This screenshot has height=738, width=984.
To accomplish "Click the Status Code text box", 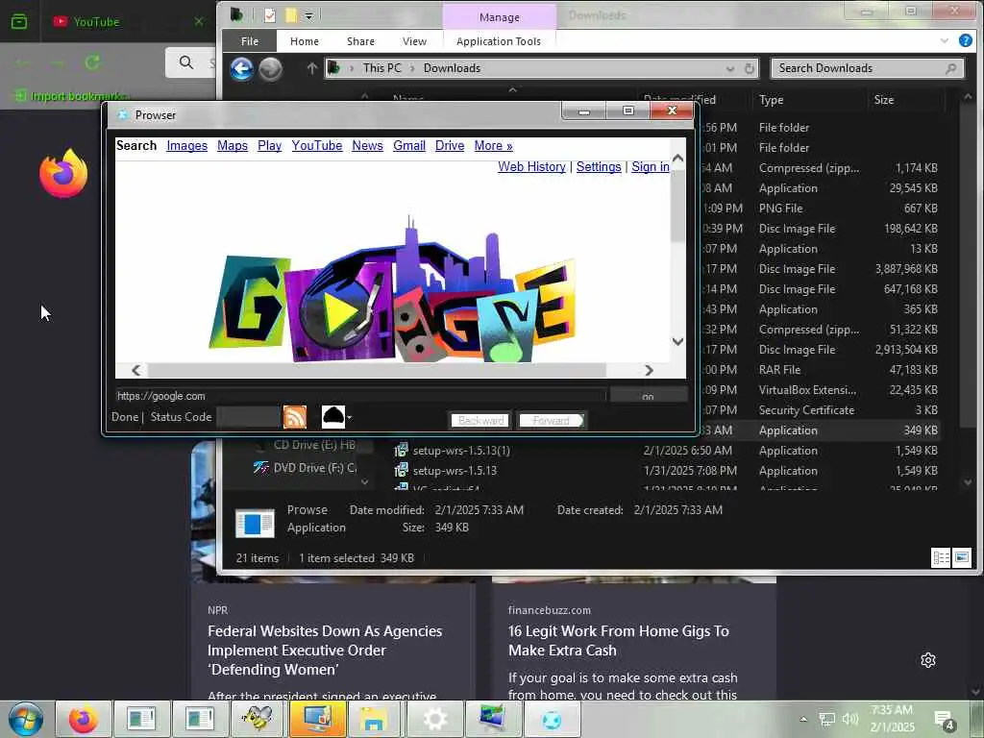I will click(x=248, y=417).
